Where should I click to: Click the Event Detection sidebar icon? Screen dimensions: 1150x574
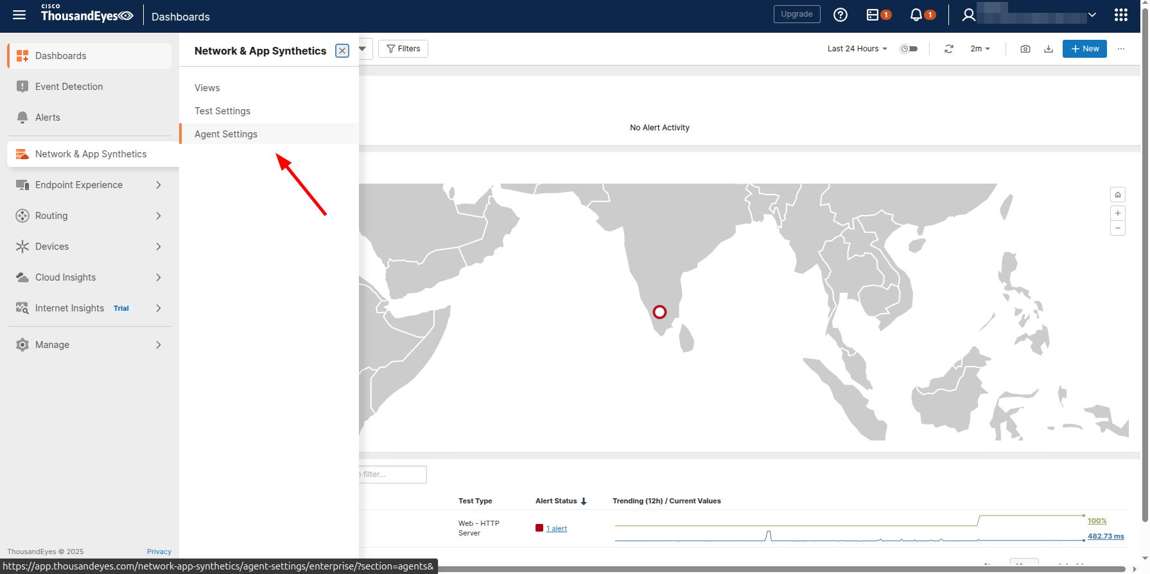(22, 87)
